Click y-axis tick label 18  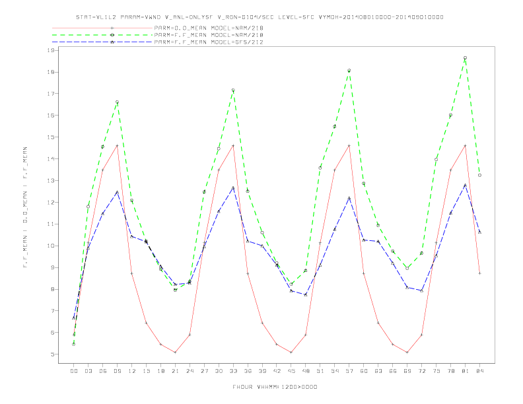coord(51,72)
